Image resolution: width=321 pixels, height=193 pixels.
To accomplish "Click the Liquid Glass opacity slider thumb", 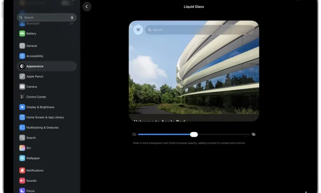I will pyautogui.click(x=194, y=134).
